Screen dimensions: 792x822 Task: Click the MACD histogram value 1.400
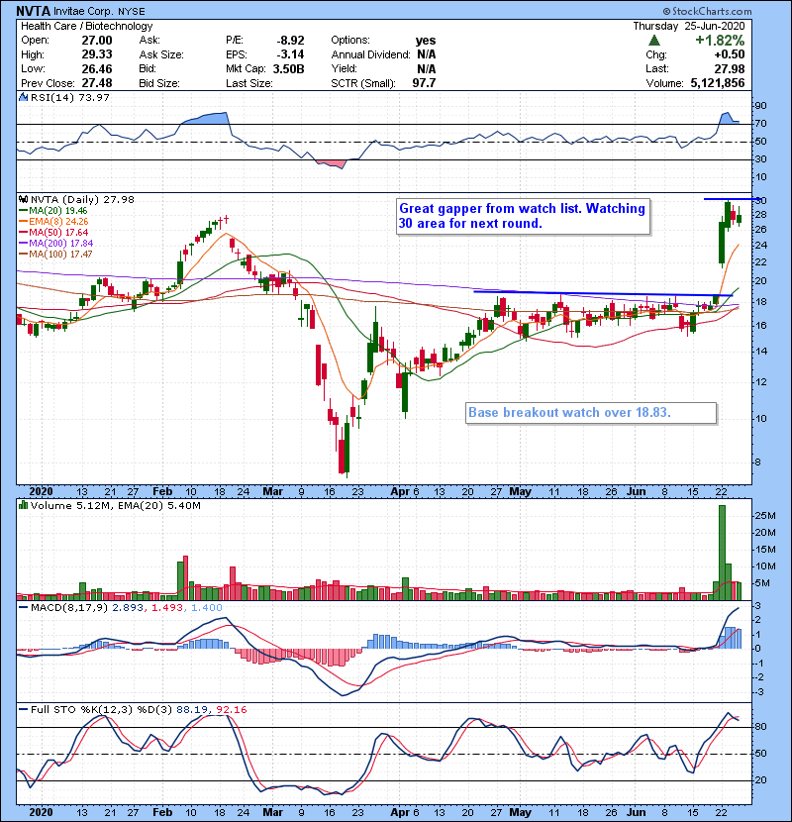[x=207, y=608]
